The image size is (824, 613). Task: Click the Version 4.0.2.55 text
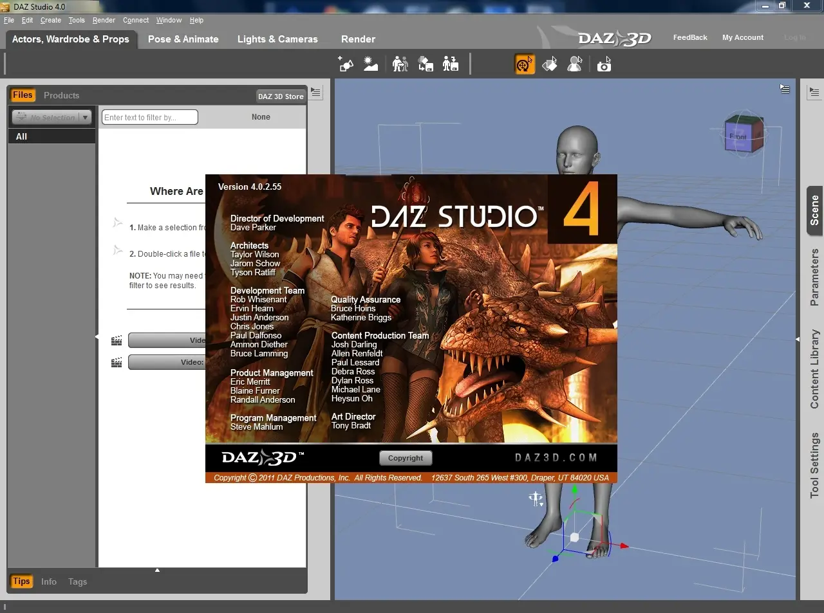point(250,187)
